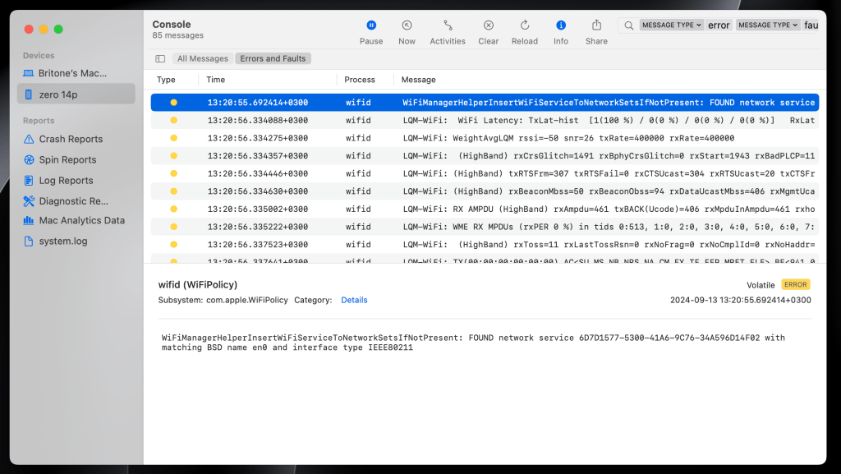
Task: Toggle the filter sidebar icon
Action: [x=160, y=58]
